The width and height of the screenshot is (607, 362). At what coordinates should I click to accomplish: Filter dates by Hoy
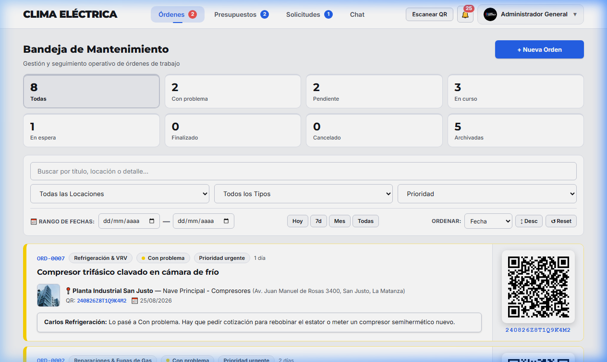click(298, 221)
